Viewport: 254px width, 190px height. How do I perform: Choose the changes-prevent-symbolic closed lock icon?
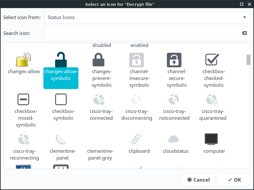(x=98, y=60)
